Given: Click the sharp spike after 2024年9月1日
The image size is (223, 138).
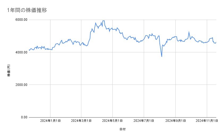Looking at the screenshot, I should [189, 32].
